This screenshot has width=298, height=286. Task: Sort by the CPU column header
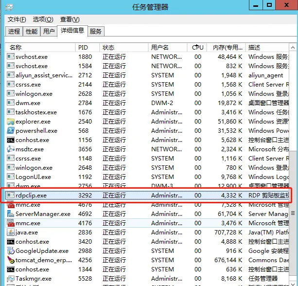pos(197,47)
